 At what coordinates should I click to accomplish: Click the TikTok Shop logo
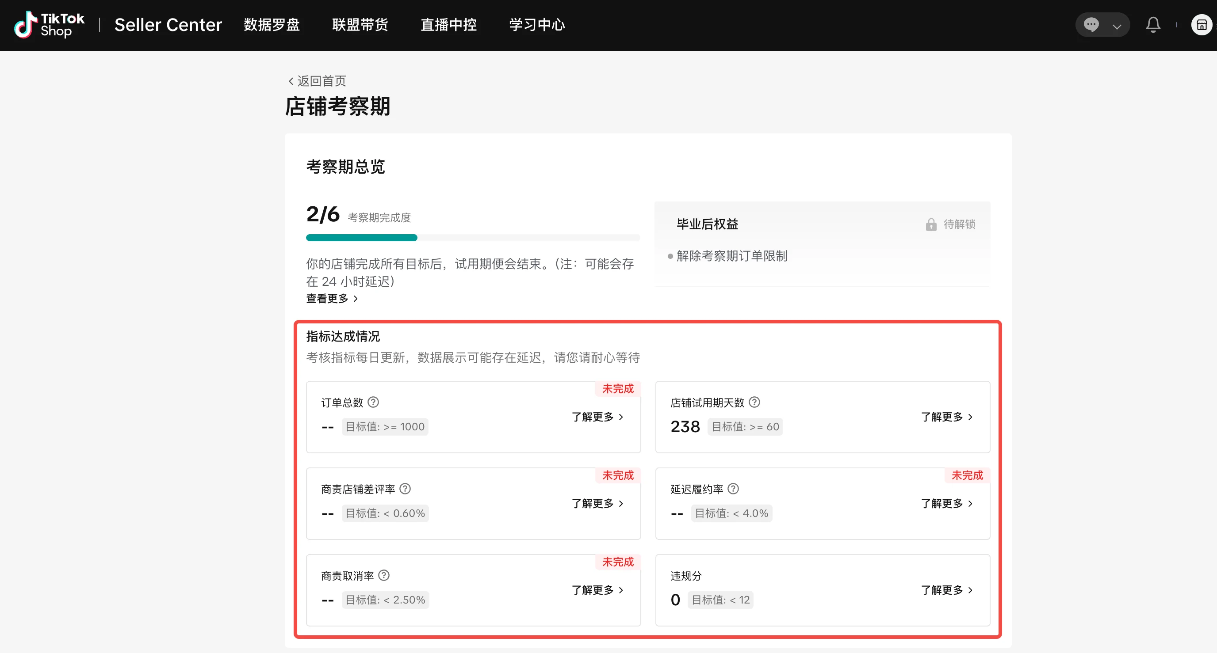pyautogui.click(x=49, y=25)
